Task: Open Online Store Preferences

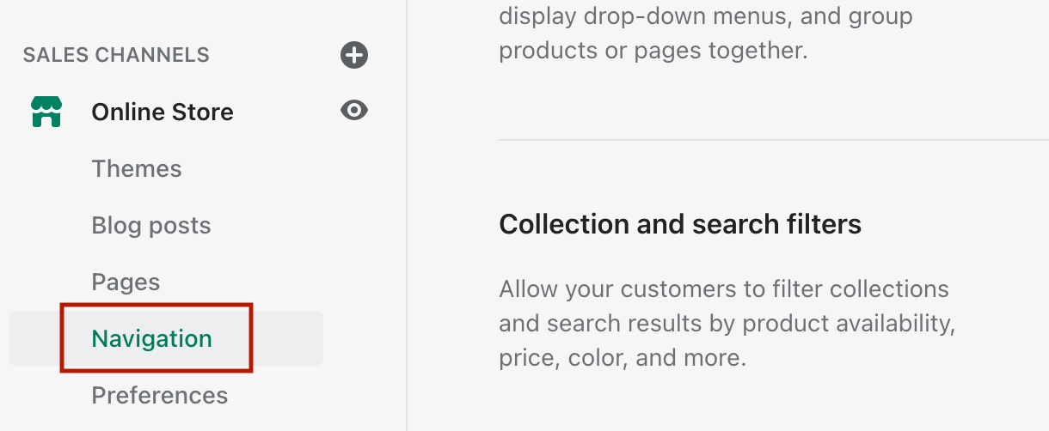Action: click(x=160, y=395)
